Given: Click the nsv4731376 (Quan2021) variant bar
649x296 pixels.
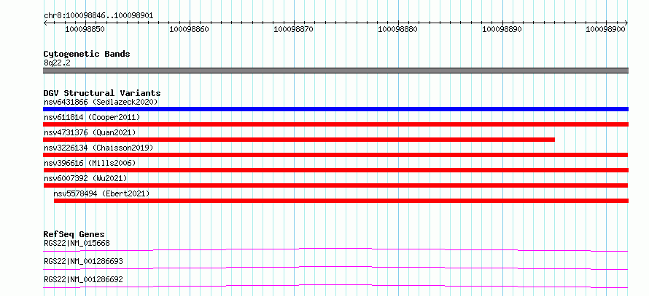Looking at the screenshot, I should point(299,140).
